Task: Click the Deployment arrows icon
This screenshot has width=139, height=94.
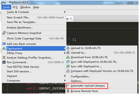Action: [x=4, y=48]
